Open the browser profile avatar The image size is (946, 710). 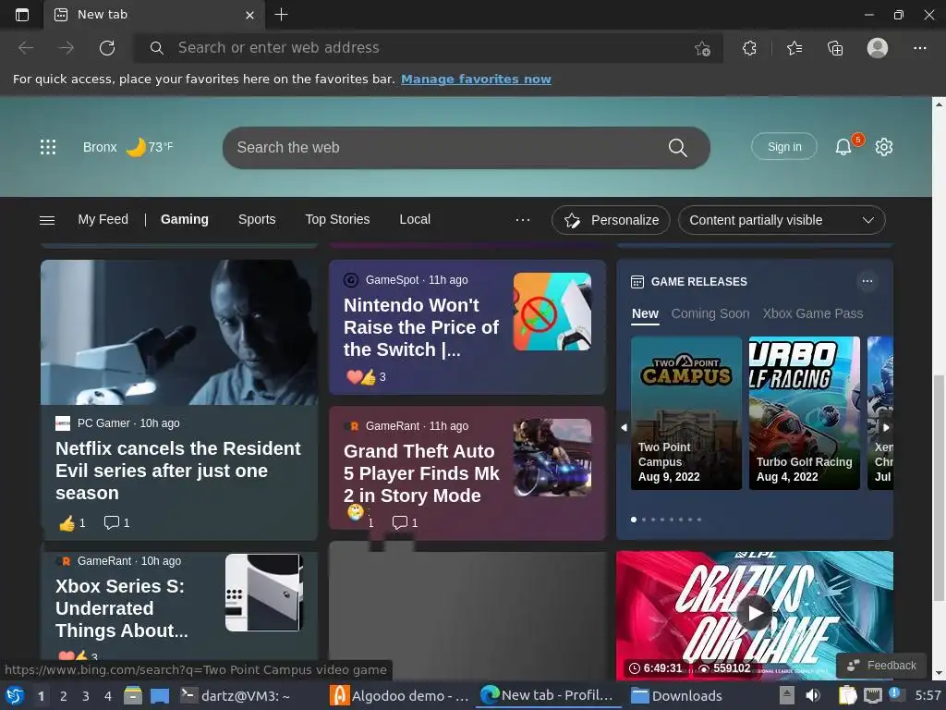[878, 48]
